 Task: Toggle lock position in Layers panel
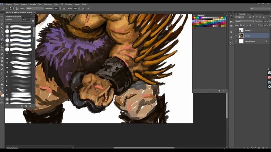(247, 25)
